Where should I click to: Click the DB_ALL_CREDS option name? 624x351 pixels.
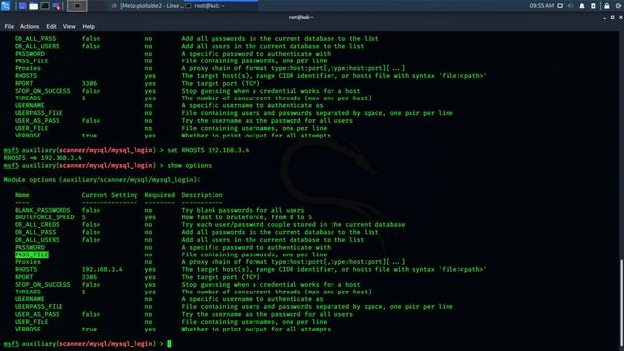tap(37, 225)
